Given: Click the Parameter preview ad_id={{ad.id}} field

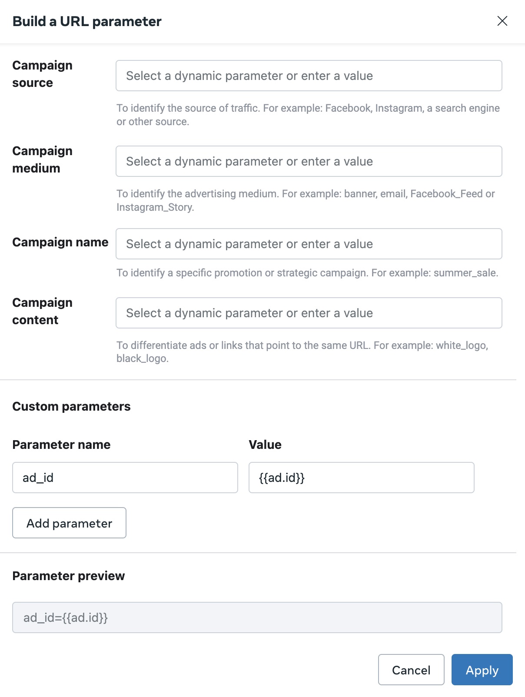Looking at the screenshot, I should tap(257, 617).
